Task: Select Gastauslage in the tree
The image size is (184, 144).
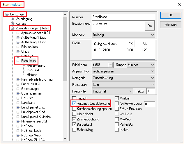Action: tap(30, 89)
